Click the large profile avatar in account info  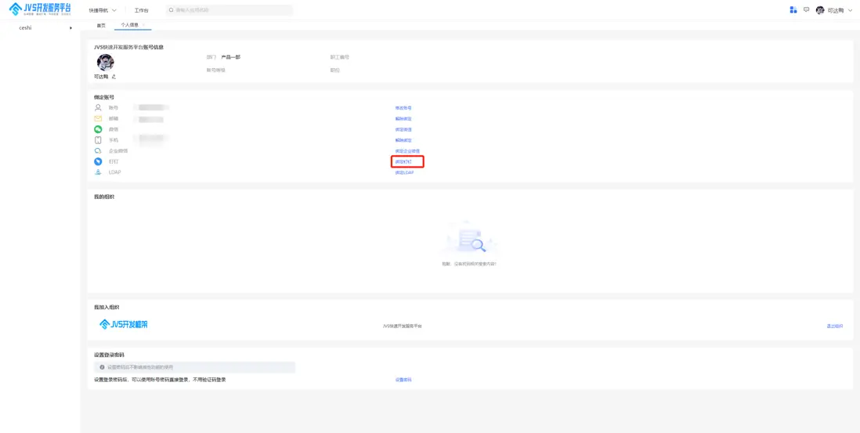pos(105,63)
